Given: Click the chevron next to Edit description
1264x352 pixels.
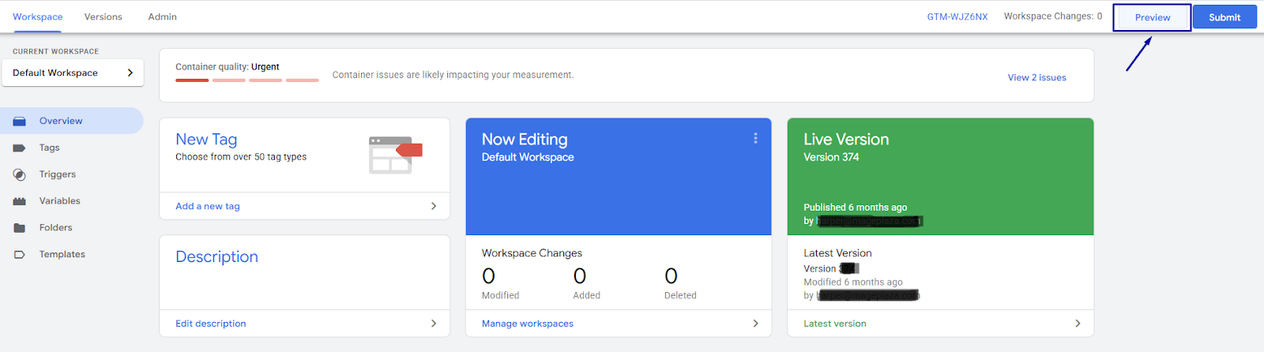Looking at the screenshot, I should [433, 324].
